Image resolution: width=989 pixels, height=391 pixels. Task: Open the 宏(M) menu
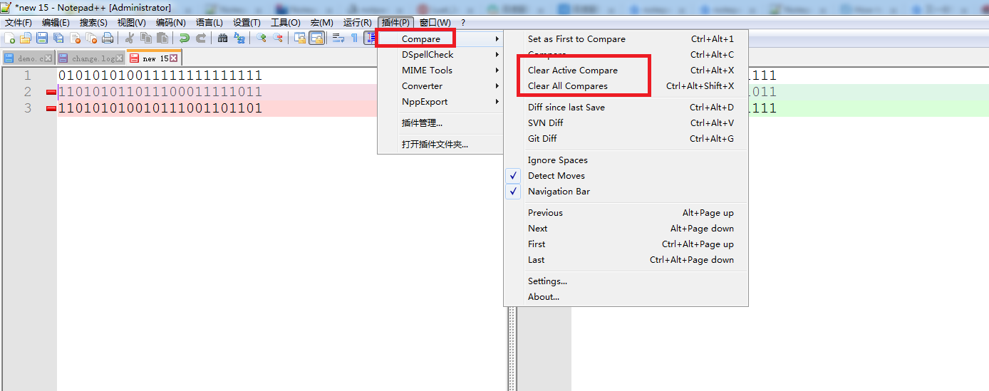(x=322, y=23)
